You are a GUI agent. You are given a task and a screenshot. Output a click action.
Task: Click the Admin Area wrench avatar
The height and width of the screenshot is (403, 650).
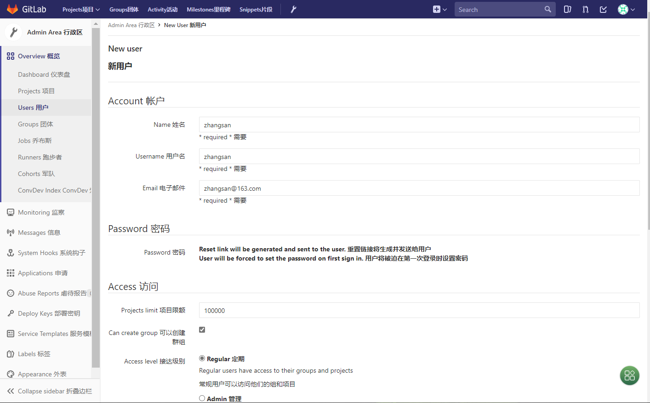(x=13, y=32)
